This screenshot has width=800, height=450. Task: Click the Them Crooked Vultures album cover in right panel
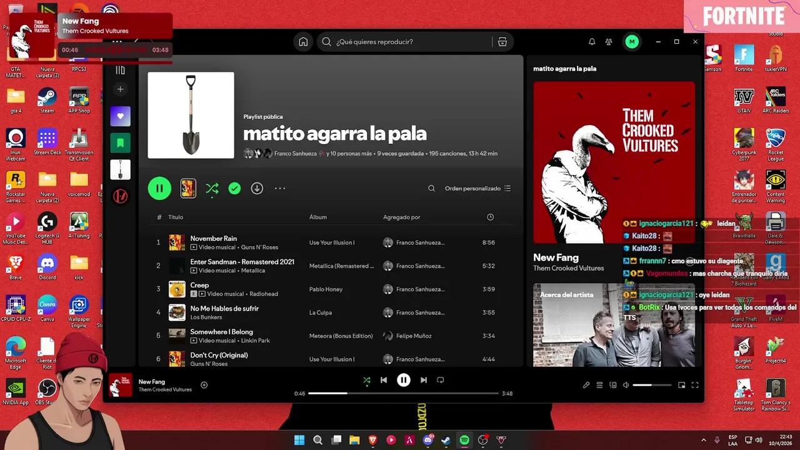(x=614, y=162)
